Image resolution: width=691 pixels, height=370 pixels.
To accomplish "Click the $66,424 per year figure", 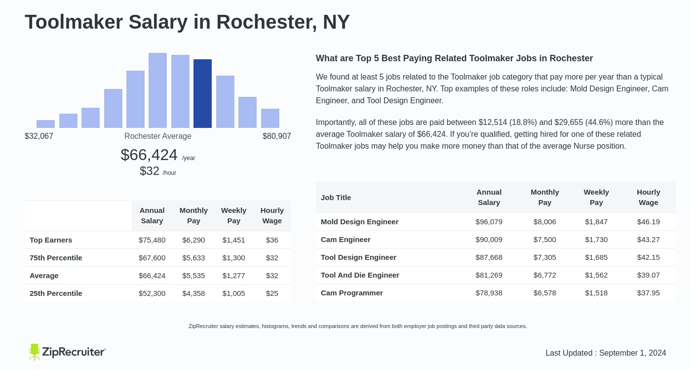I will [158, 155].
